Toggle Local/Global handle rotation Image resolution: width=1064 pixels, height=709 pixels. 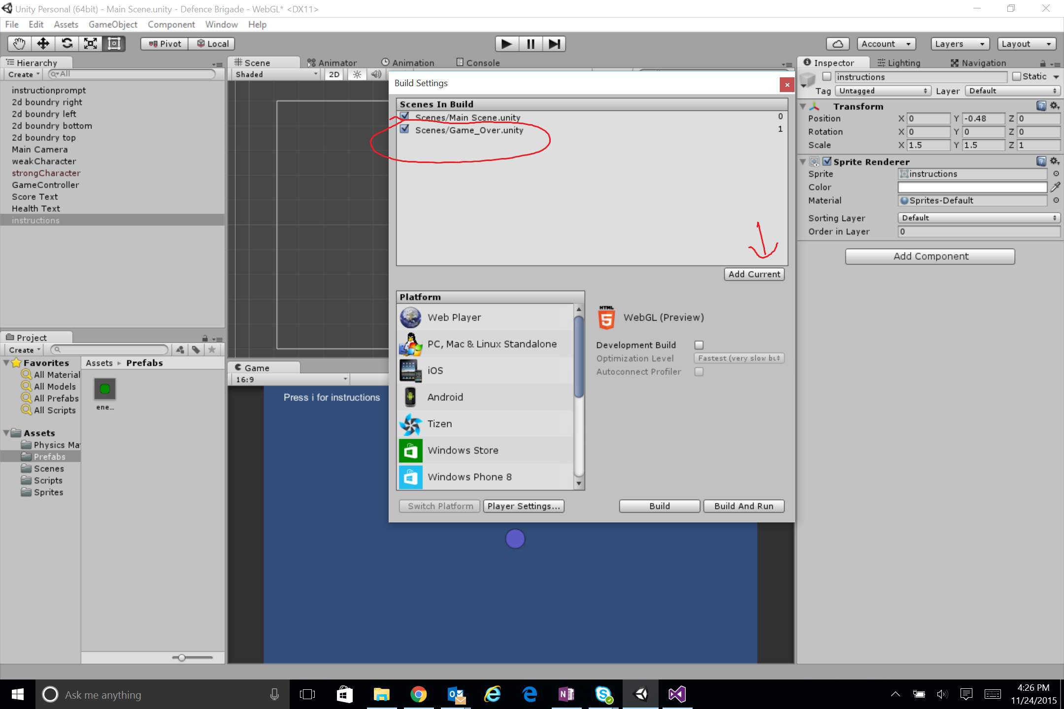pos(212,44)
